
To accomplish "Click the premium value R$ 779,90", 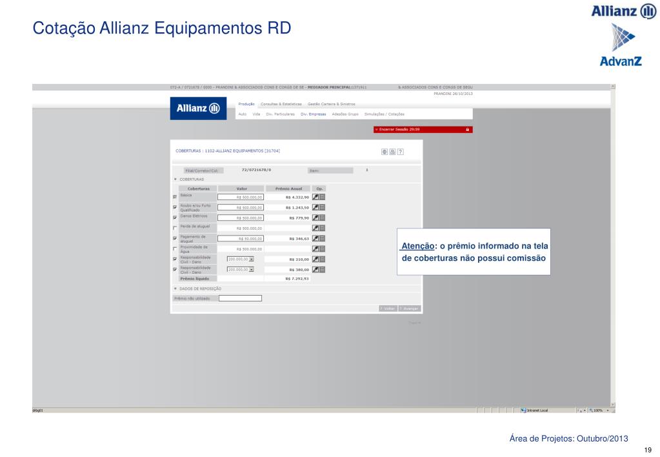I will tap(299, 218).
